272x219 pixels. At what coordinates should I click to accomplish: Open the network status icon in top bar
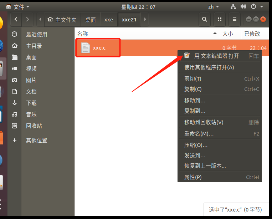(x=233, y=7)
